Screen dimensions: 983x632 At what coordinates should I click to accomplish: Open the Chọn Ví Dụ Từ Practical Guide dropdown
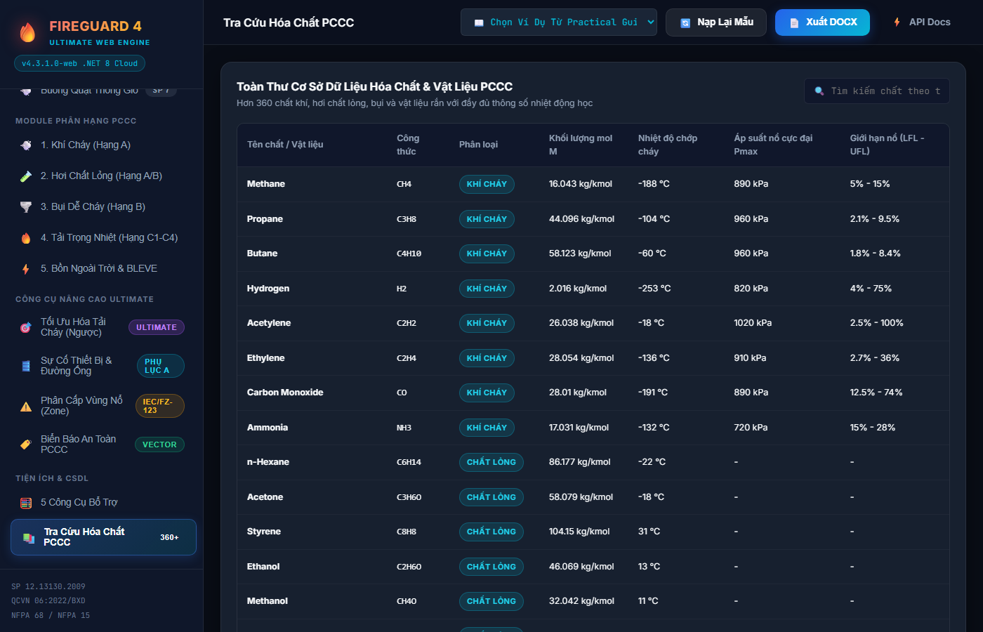coord(559,22)
